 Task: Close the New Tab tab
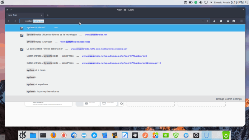tap(41, 15)
